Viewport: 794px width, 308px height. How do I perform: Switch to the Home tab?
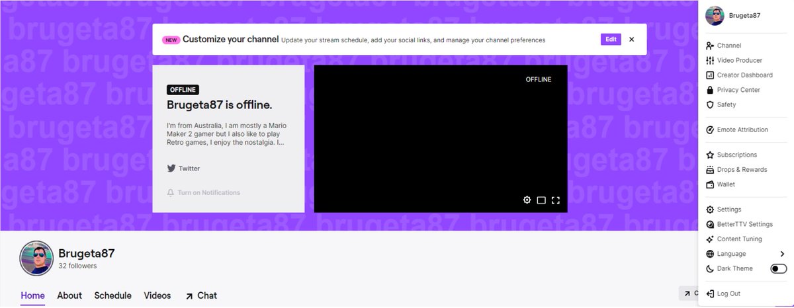point(33,296)
